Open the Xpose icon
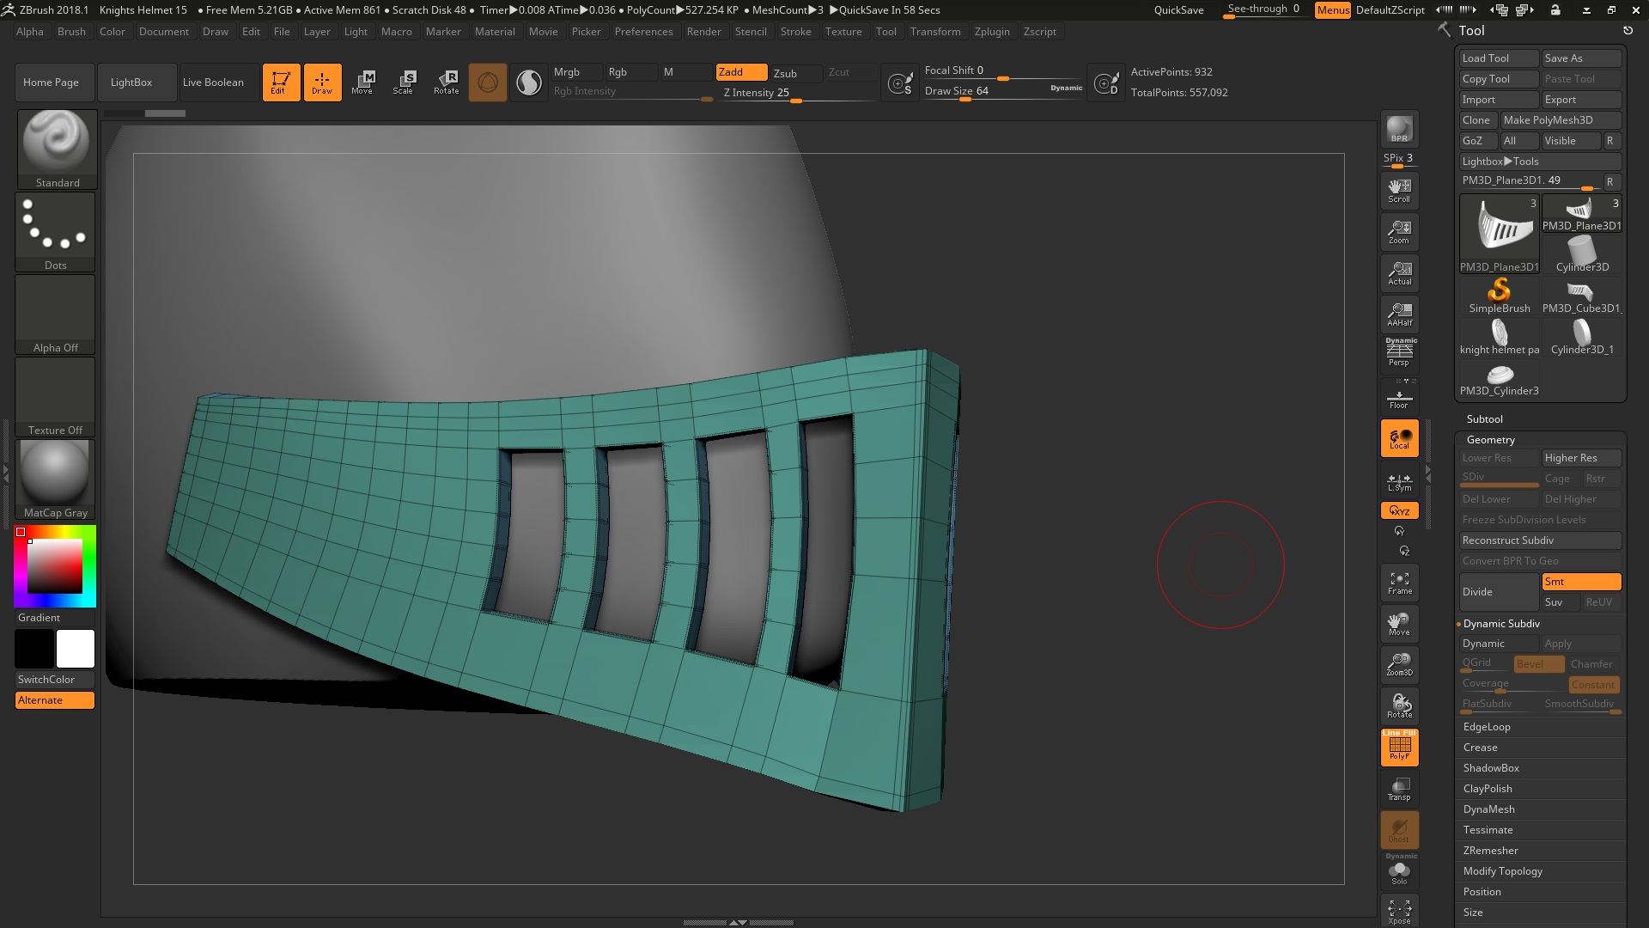 (1399, 912)
